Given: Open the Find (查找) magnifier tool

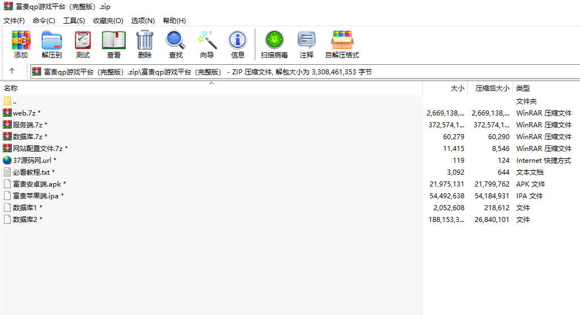Looking at the screenshot, I should (x=175, y=40).
